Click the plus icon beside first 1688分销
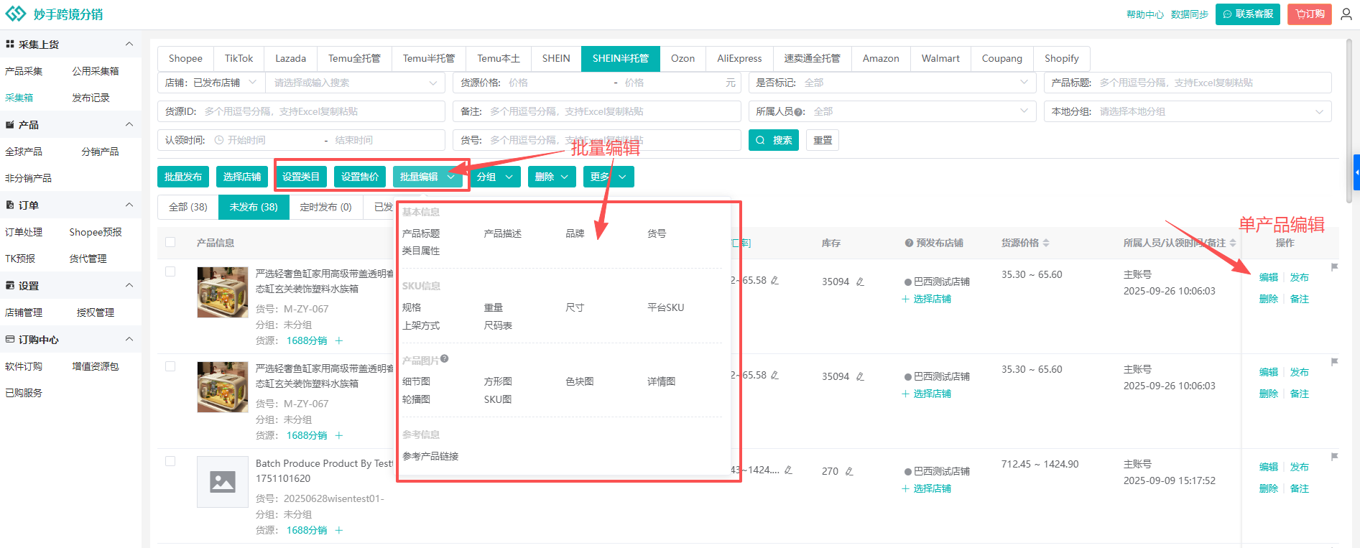 (x=339, y=340)
